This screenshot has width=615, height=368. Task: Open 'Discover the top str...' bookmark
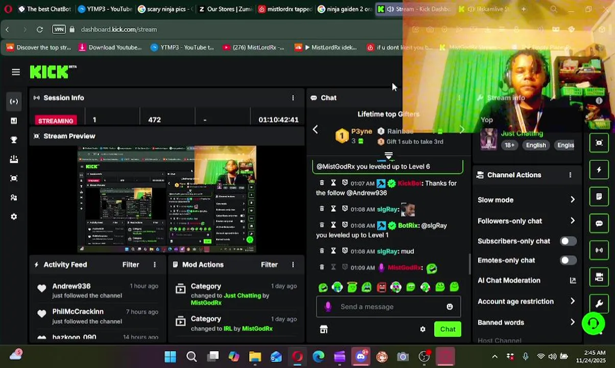point(39,48)
